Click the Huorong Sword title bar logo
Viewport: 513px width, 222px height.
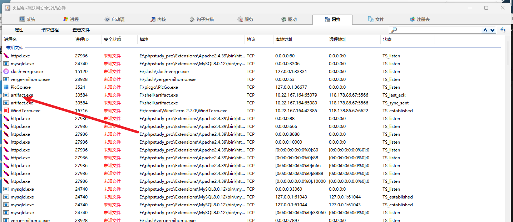click(x=7, y=8)
